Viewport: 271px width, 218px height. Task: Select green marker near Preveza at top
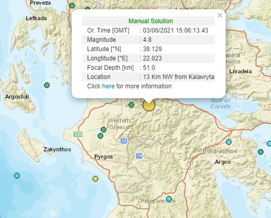click(x=72, y=6)
